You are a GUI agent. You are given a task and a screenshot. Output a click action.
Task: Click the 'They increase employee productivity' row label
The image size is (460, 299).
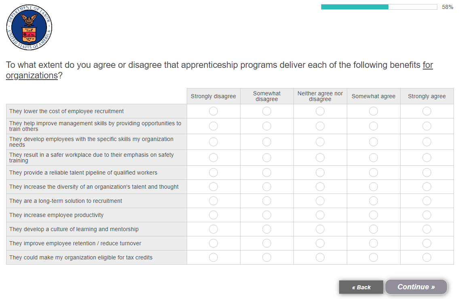coord(57,215)
